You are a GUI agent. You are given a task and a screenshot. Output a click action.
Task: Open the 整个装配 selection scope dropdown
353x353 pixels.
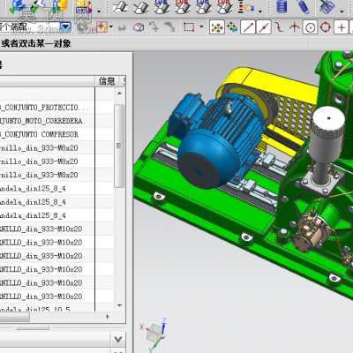(65, 27)
